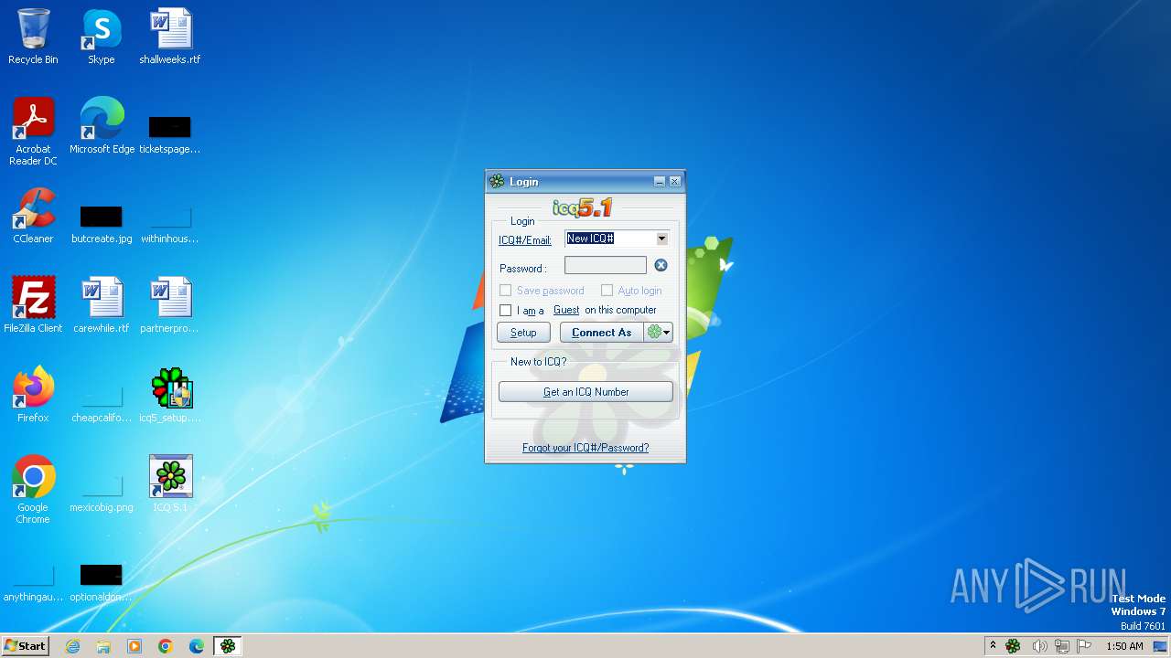Click Edge icon in the taskbar
1171x658 pixels.
coord(197,646)
